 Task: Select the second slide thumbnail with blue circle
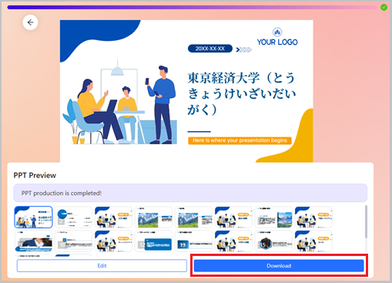tap(73, 217)
